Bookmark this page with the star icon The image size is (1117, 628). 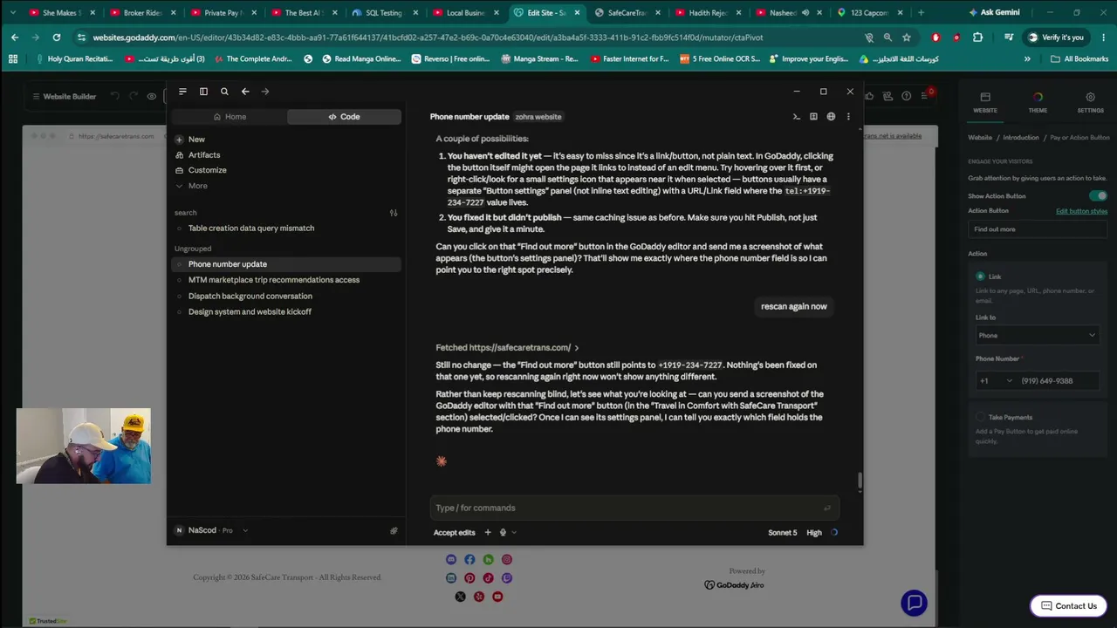click(x=907, y=38)
